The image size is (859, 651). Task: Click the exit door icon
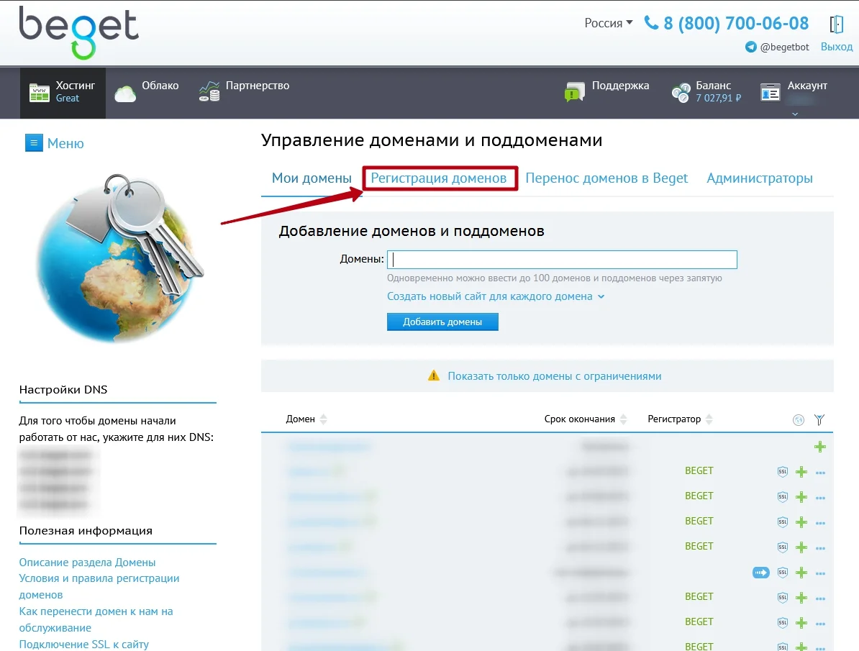(x=836, y=24)
